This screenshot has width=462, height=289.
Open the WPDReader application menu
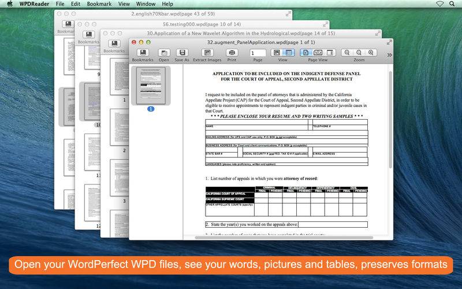[x=35, y=4]
